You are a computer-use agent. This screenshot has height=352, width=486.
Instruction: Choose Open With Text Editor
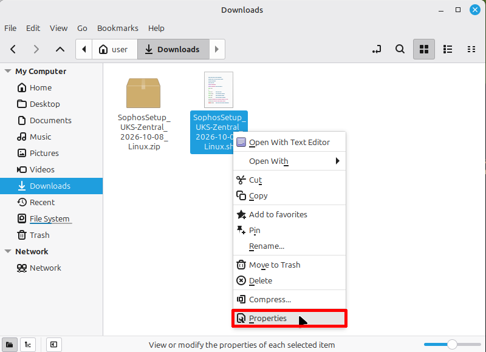click(x=289, y=142)
